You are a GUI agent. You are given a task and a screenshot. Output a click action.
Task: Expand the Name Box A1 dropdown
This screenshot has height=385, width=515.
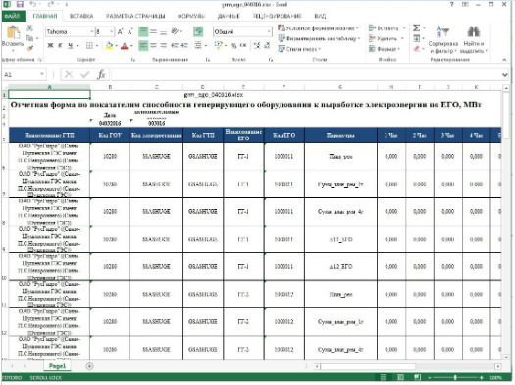tap(42, 74)
